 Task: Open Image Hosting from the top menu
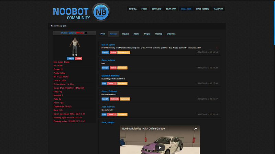click(202, 9)
